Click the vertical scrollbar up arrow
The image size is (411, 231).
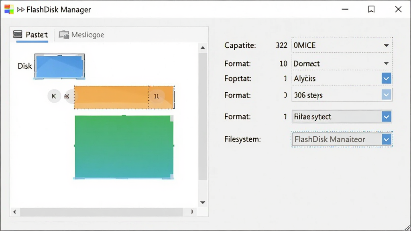(x=203, y=48)
